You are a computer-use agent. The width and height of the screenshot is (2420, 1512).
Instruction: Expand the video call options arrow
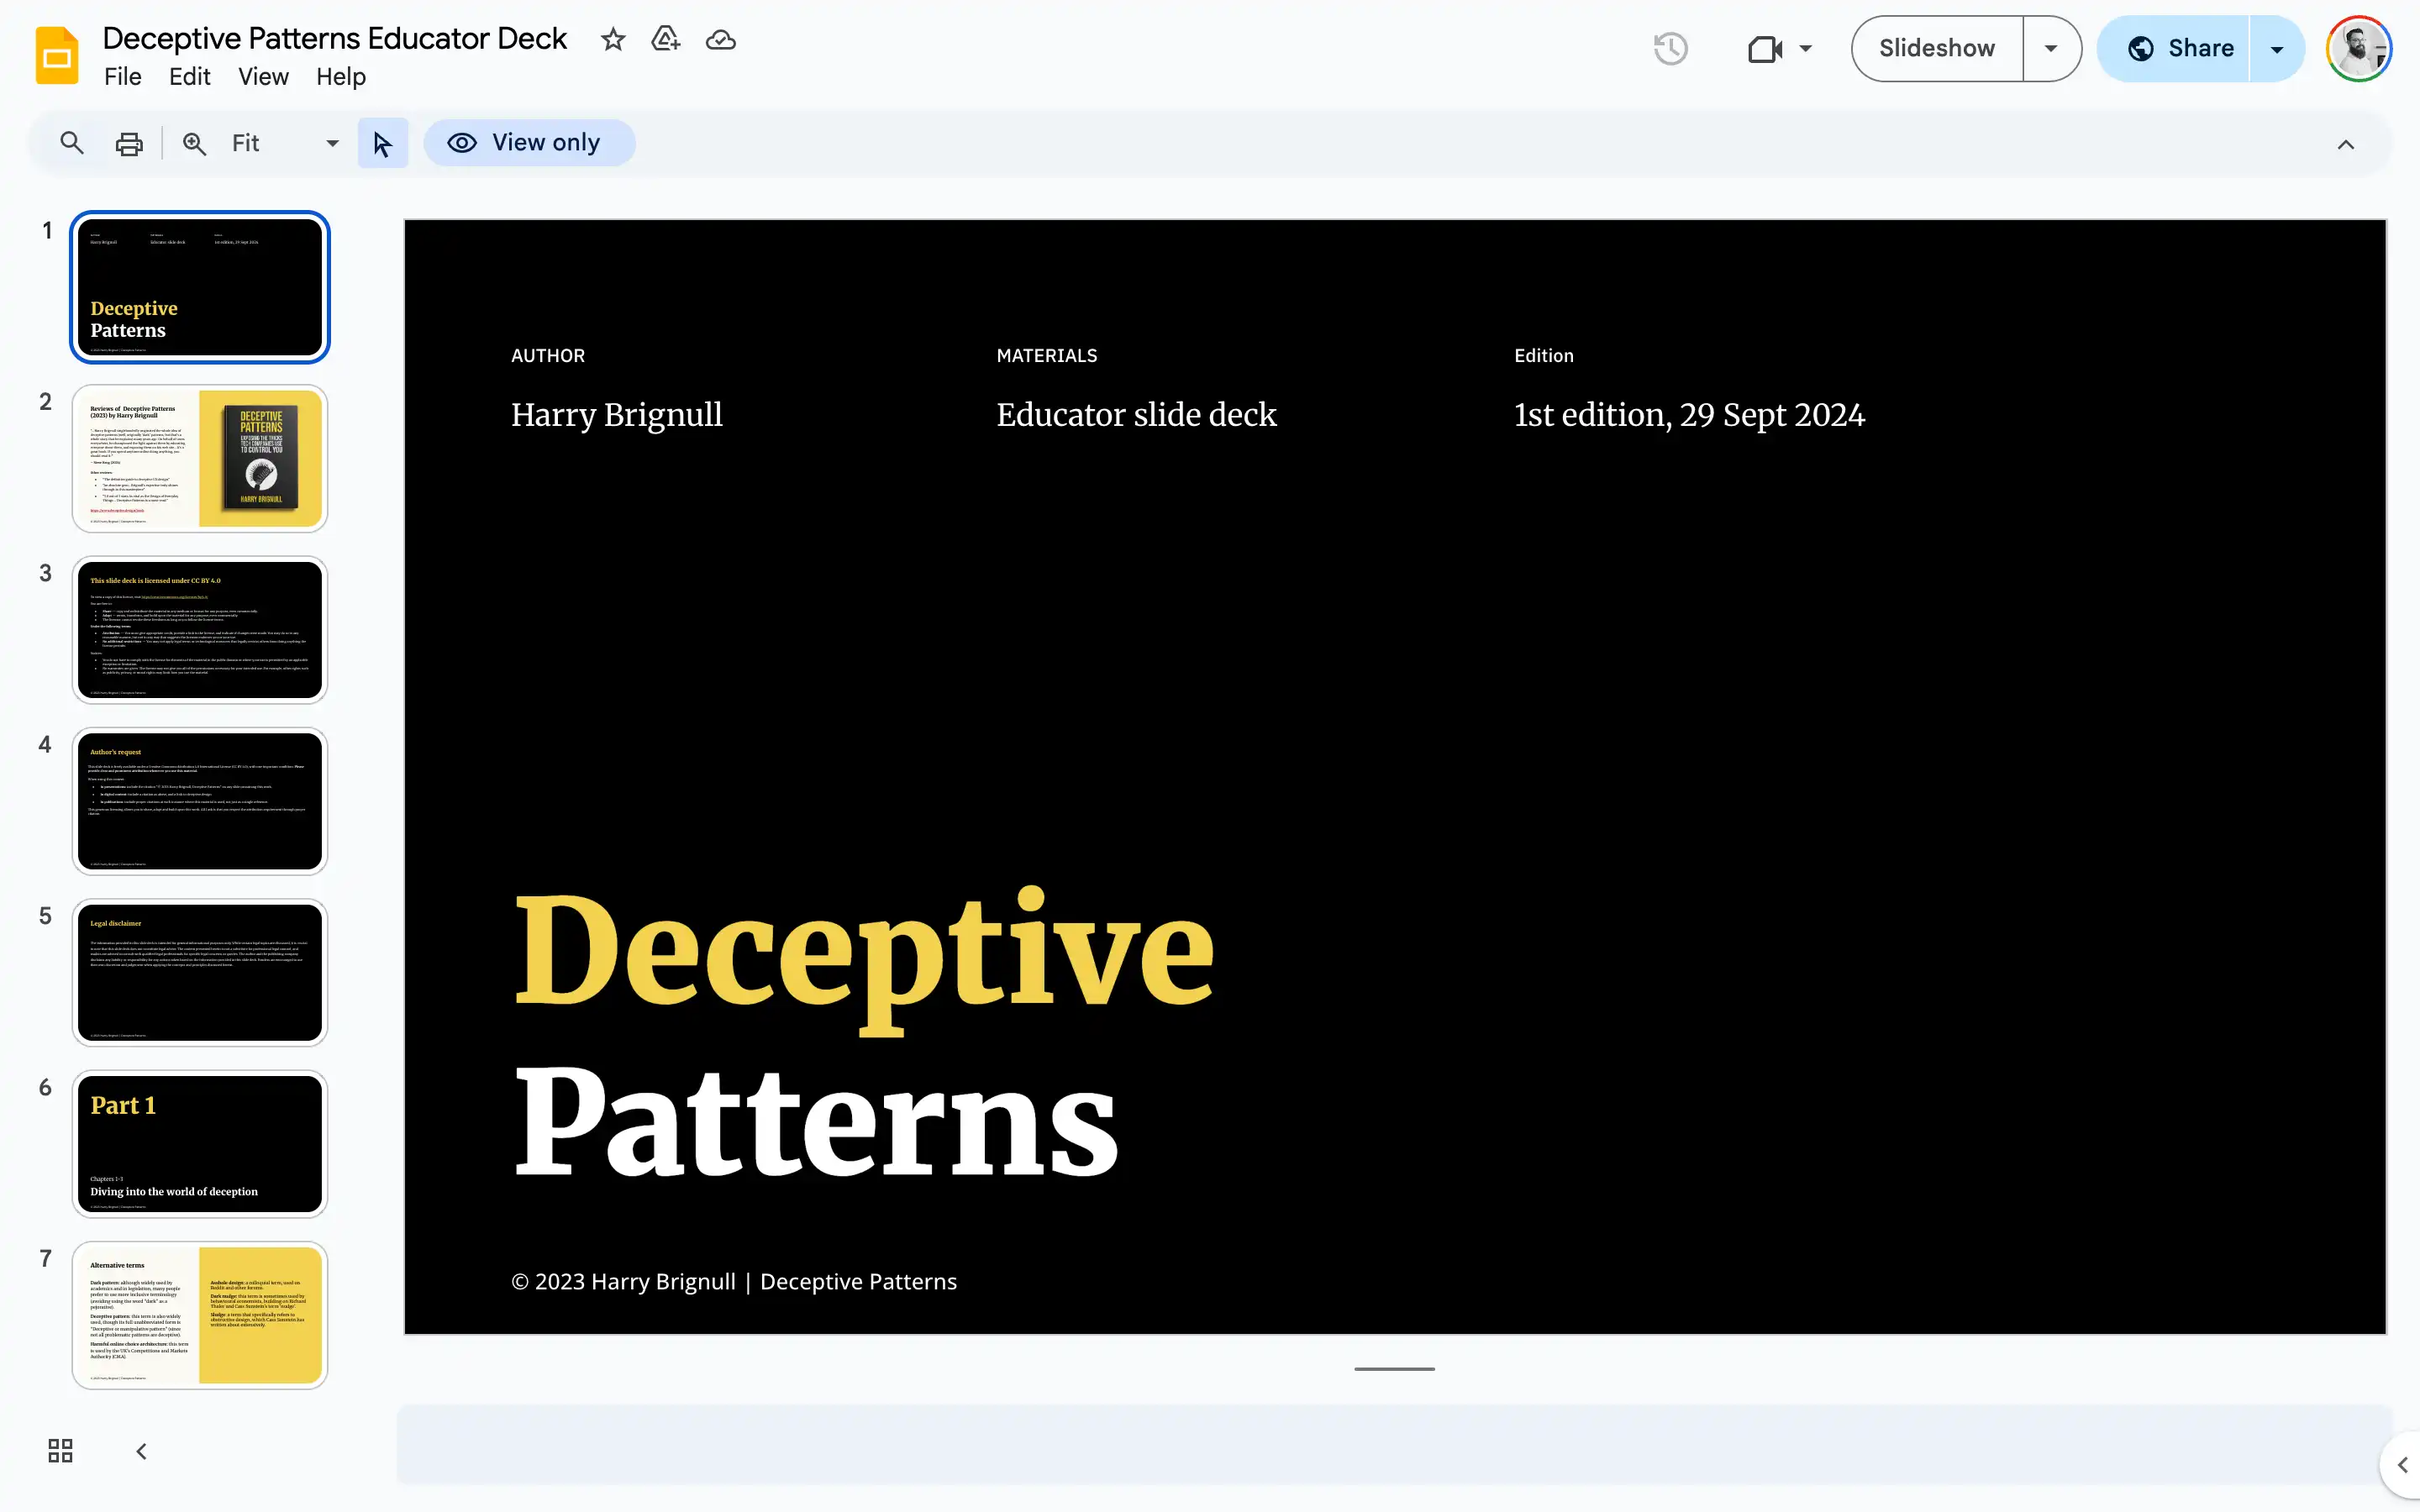pos(1806,48)
